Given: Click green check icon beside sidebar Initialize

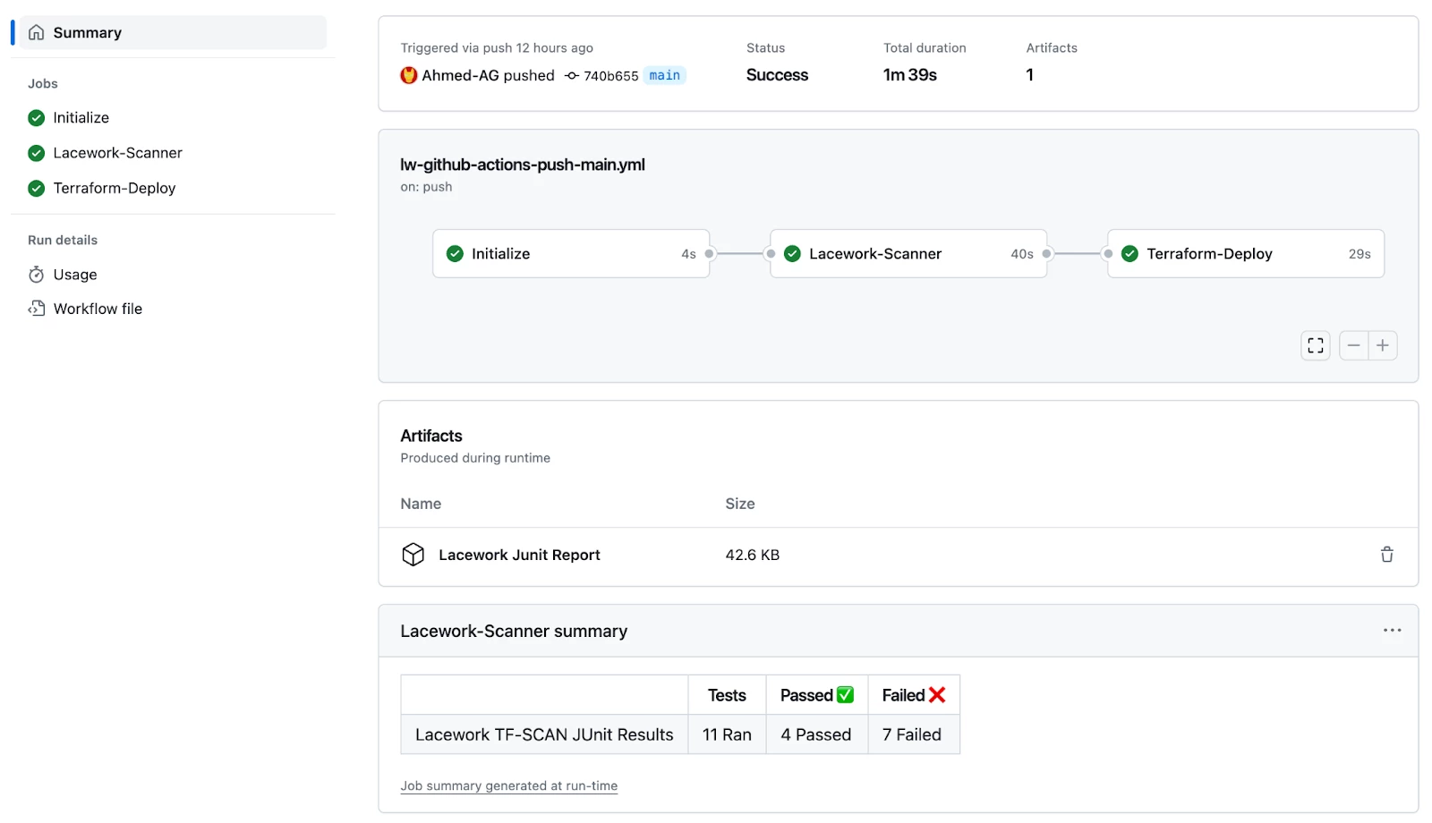Looking at the screenshot, I should point(36,117).
